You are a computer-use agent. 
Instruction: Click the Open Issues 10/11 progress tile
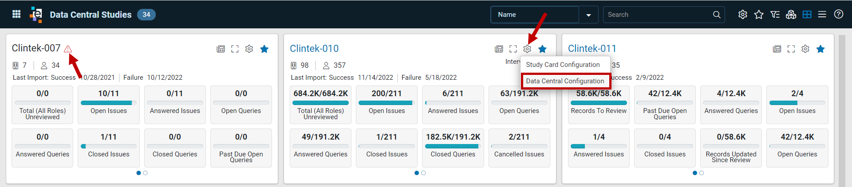(x=109, y=105)
